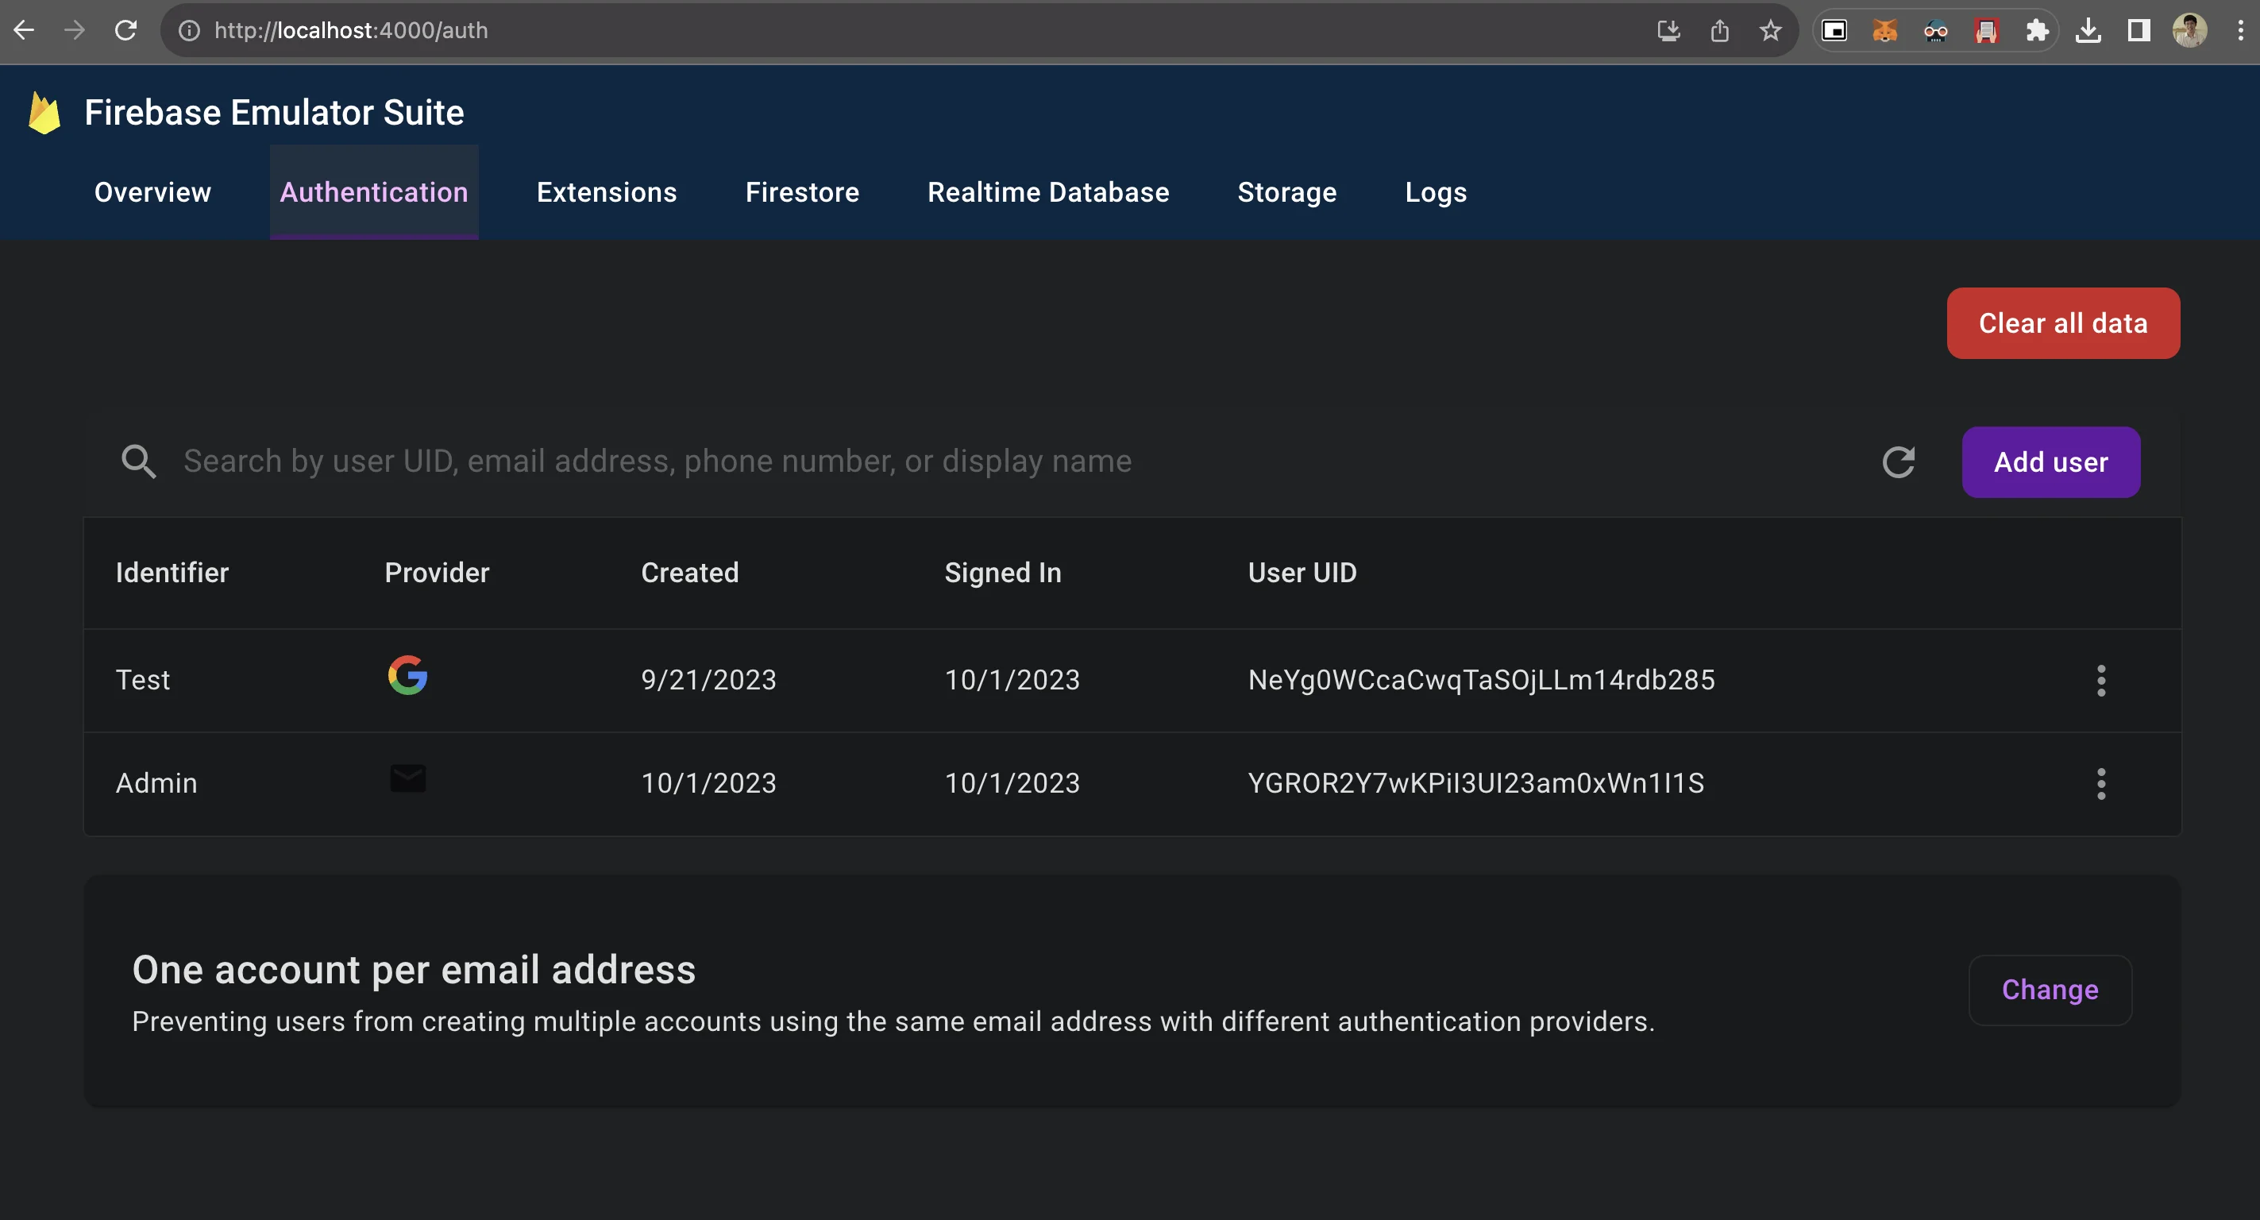Click Test's created date 9/21/2023
This screenshot has width=2260, height=1220.
[709, 680]
